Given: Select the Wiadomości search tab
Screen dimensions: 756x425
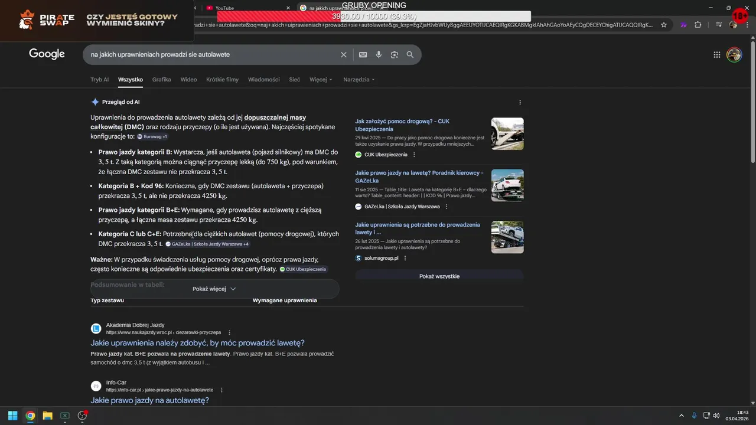Looking at the screenshot, I should click(263, 79).
